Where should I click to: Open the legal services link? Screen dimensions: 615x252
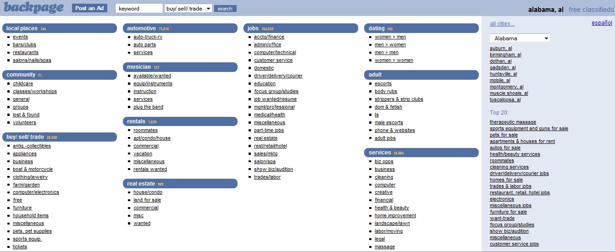(x=380, y=239)
